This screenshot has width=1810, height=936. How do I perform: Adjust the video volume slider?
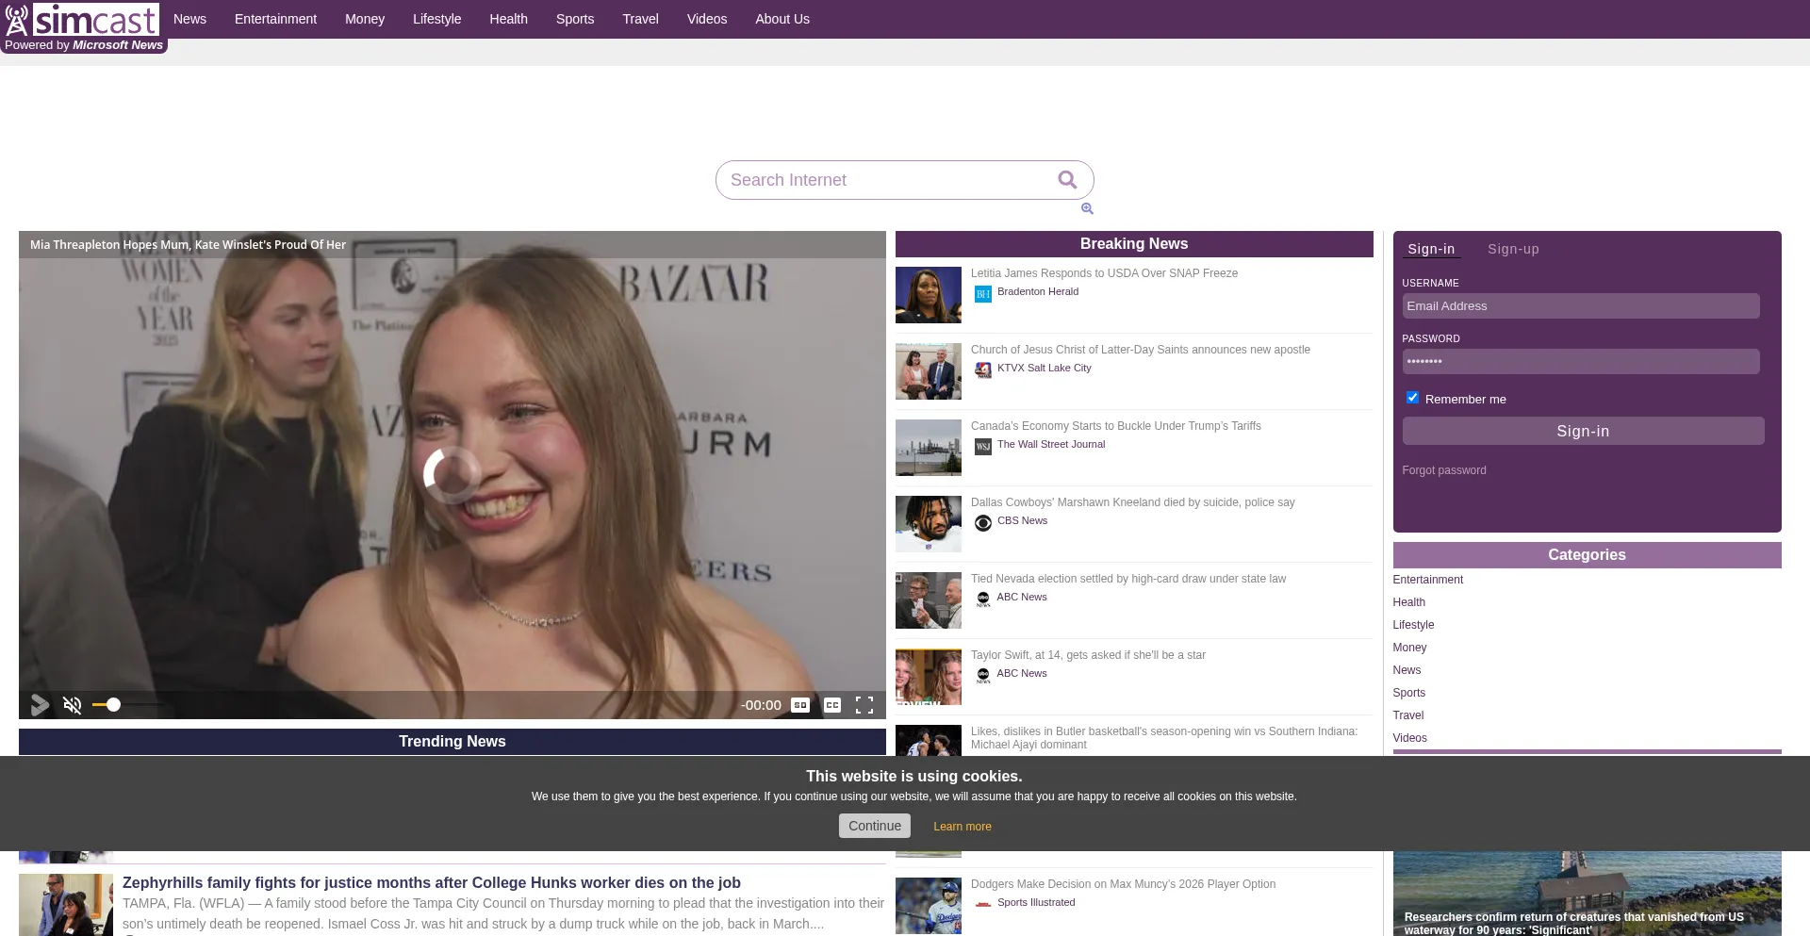tap(114, 705)
